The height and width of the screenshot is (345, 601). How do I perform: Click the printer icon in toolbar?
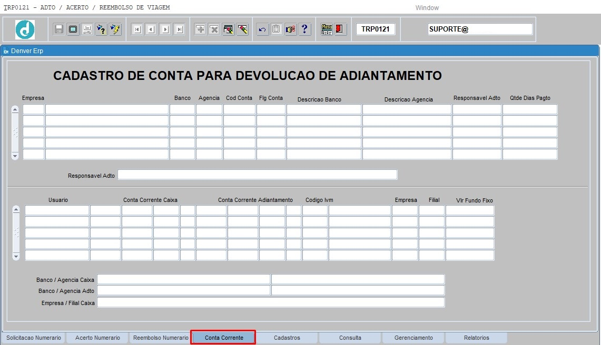pos(87,29)
